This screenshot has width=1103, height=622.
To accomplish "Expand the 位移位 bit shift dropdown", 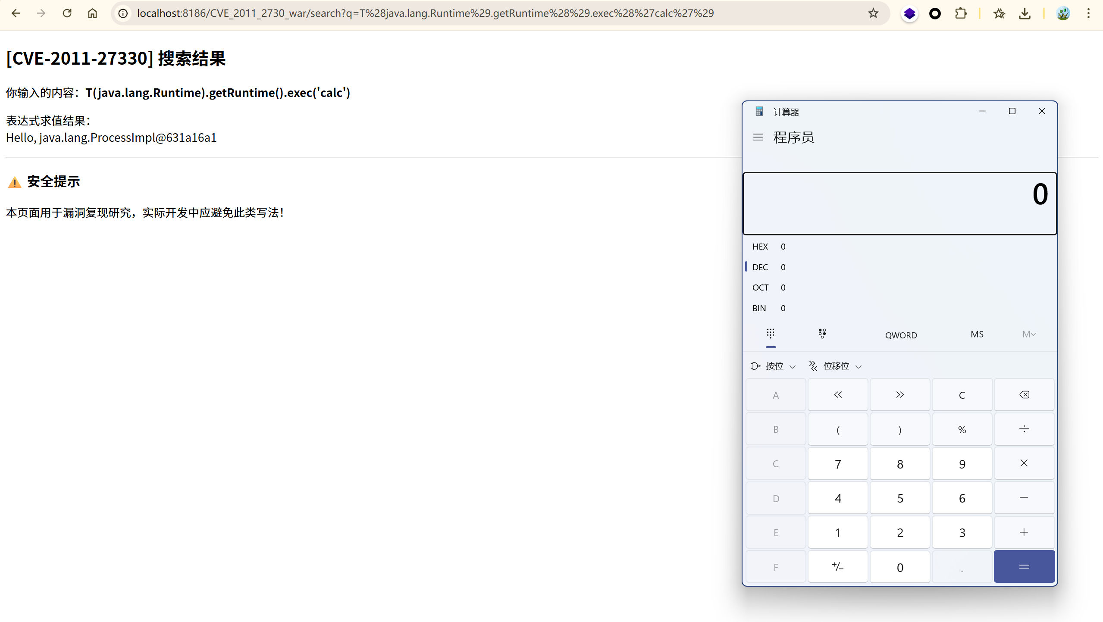I will [x=835, y=366].
